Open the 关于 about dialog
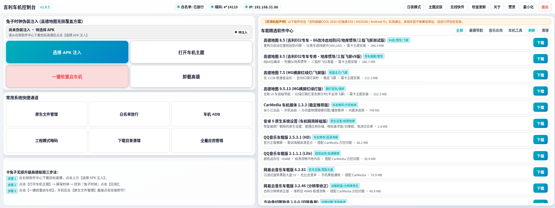Viewport: 555px width, 208px height. click(x=497, y=7)
